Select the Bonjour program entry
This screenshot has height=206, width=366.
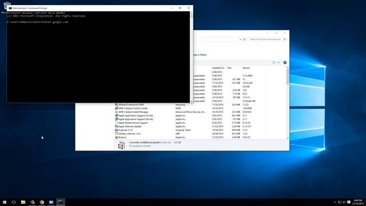[x=190, y=137]
